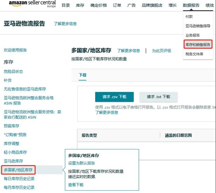216x193 pixels.
Task: Select 亚马逊销售指导 in the dropdown
Action: [198, 26]
